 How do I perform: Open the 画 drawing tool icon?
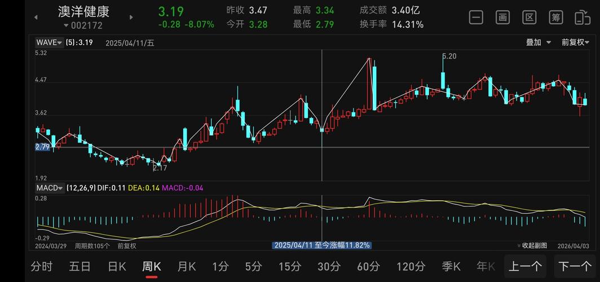click(x=502, y=17)
